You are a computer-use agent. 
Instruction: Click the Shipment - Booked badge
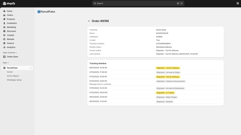[x=164, y=102]
